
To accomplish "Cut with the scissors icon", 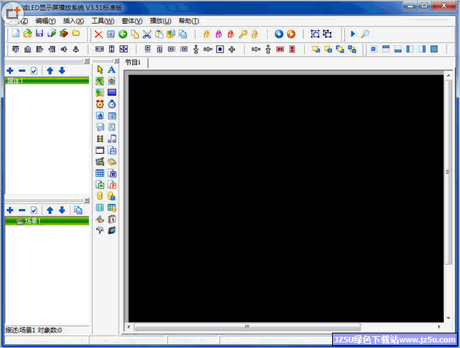I will (x=147, y=34).
